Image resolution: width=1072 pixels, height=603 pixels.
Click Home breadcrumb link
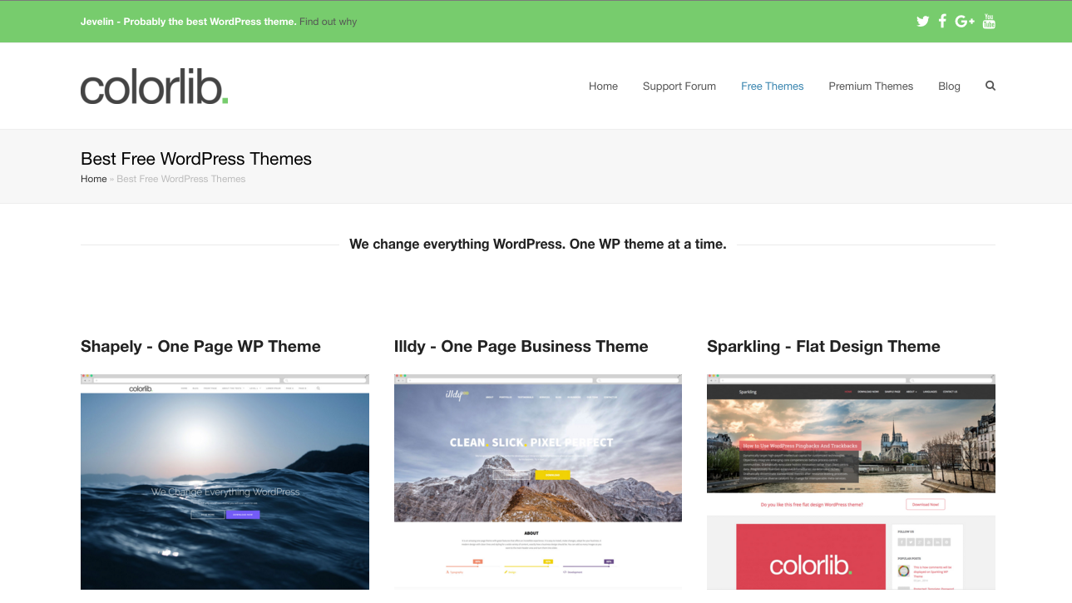[x=94, y=179]
